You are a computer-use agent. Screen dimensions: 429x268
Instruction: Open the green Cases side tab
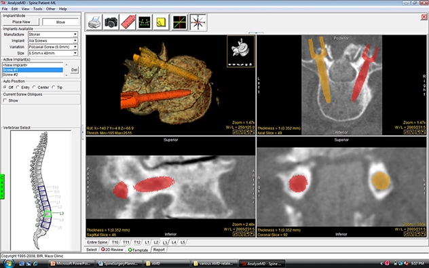click(x=2, y=186)
